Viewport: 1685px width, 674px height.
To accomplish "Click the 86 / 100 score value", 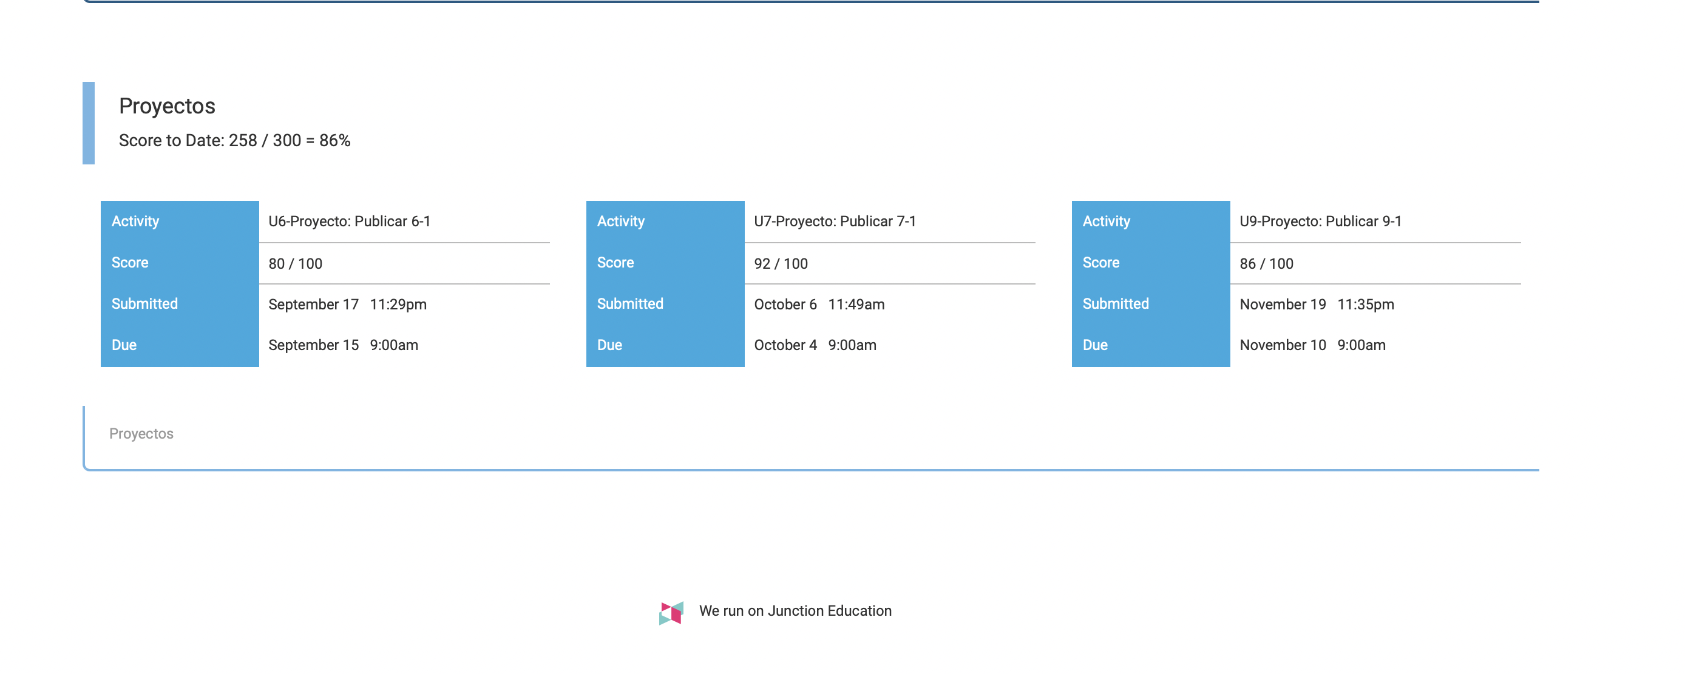I will tap(1266, 263).
